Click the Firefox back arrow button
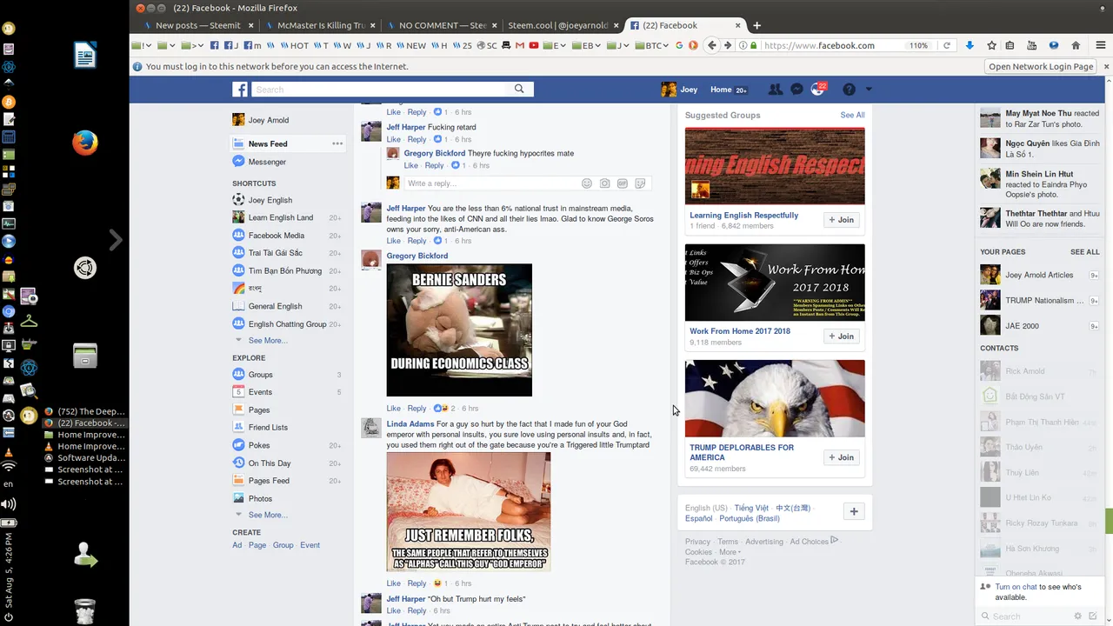The width and height of the screenshot is (1113, 626). 712,45
